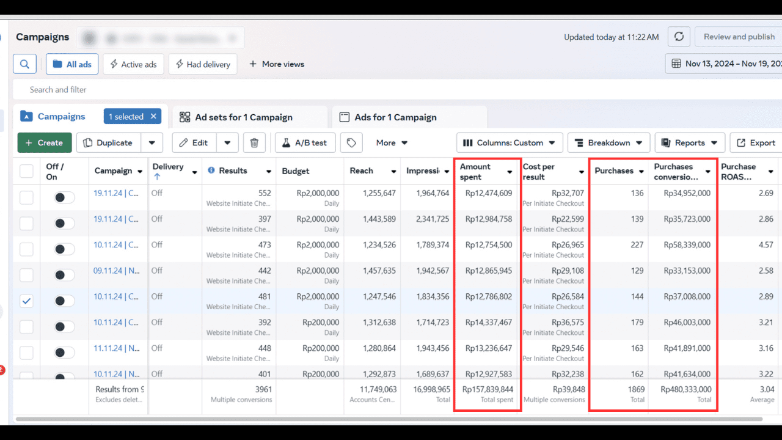Image resolution: width=782 pixels, height=440 pixels.
Task: Click the Export icon button
Action: point(756,143)
